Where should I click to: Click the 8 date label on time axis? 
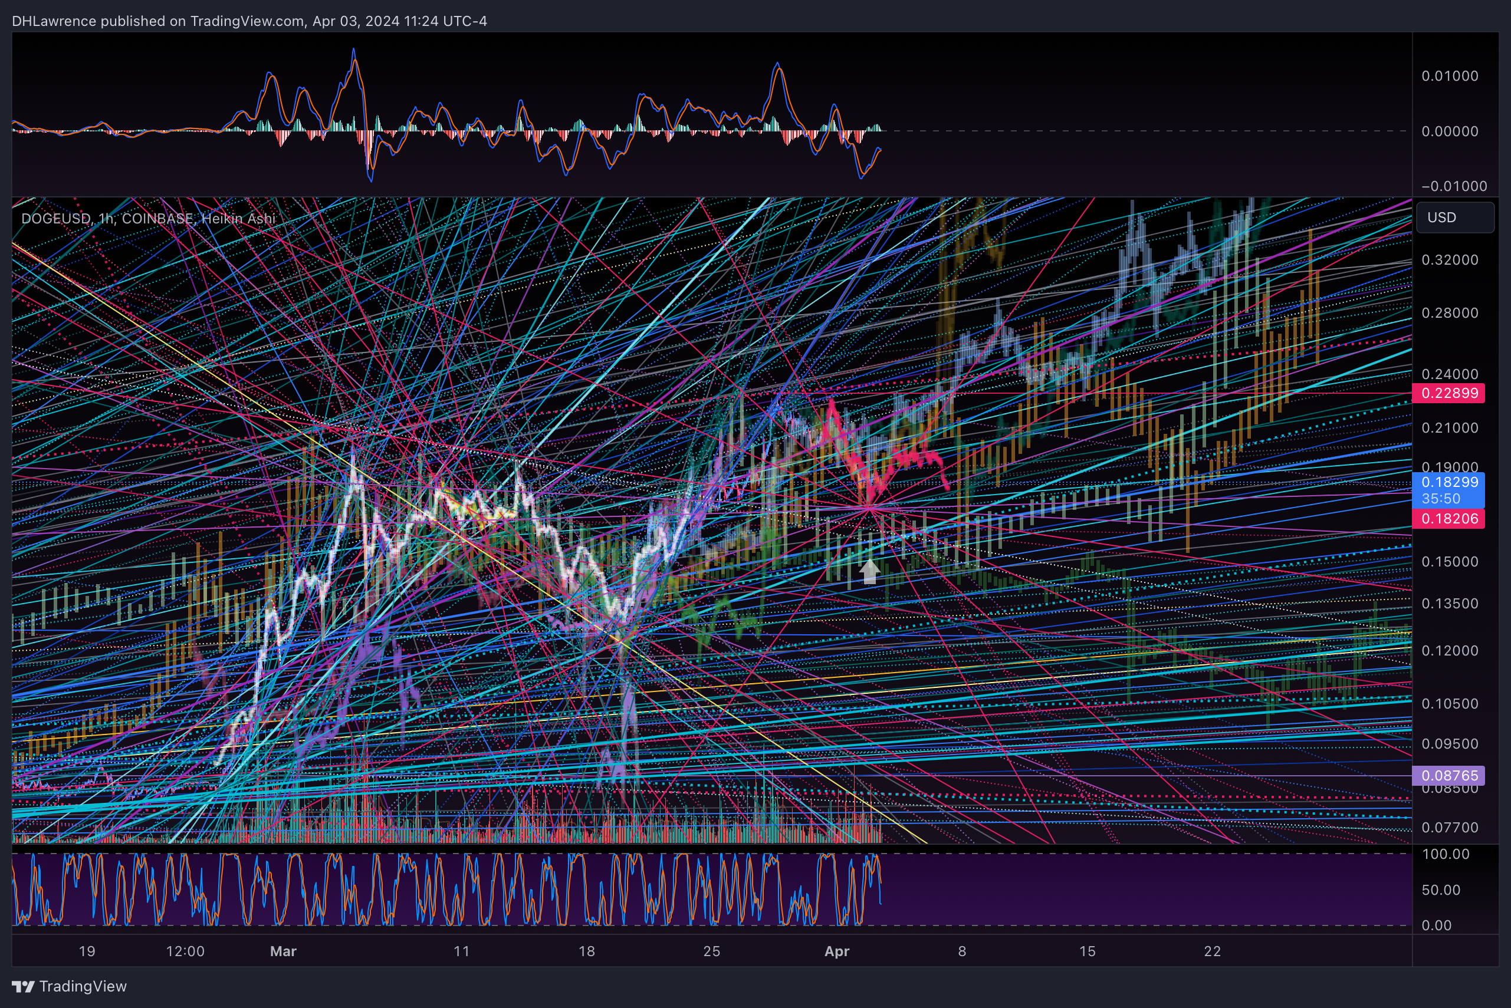click(x=963, y=951)
